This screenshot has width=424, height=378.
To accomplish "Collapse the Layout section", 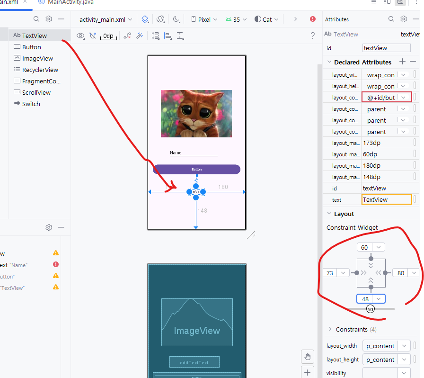I will pyautogui.click(x=329, y=213).
